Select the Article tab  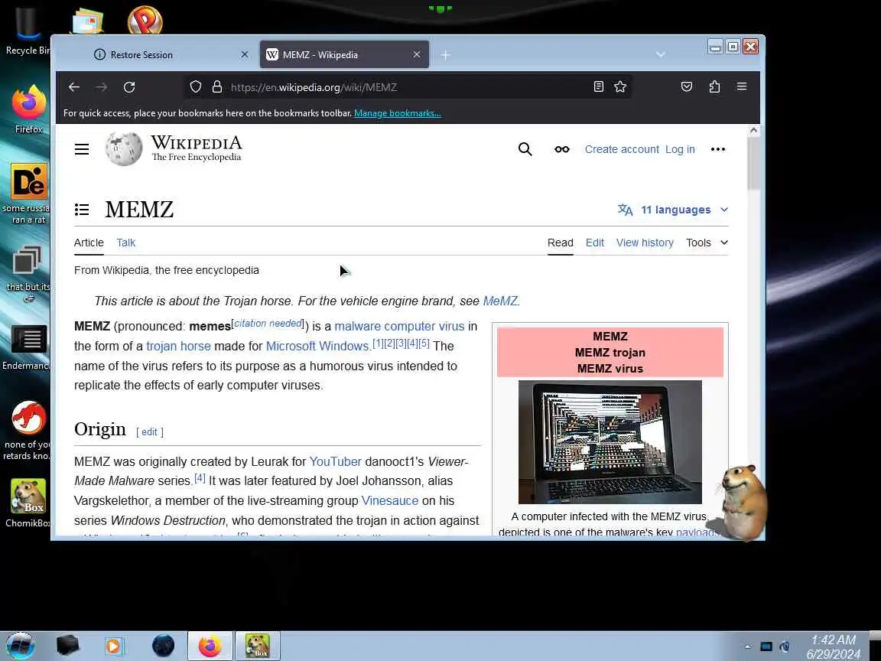(x=89, y=243)
